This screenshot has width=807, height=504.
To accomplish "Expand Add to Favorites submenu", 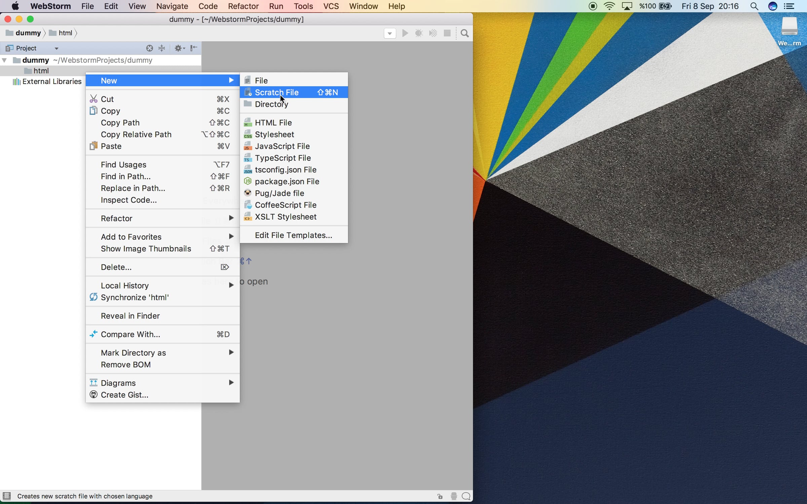I will [163, 237].
